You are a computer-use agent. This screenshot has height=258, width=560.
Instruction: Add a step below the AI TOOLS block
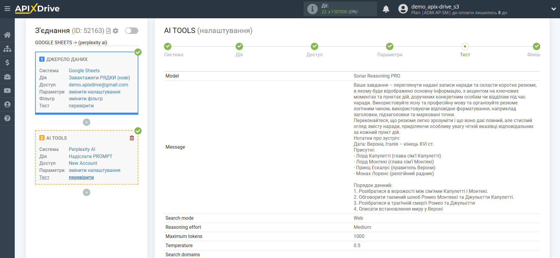86,193
